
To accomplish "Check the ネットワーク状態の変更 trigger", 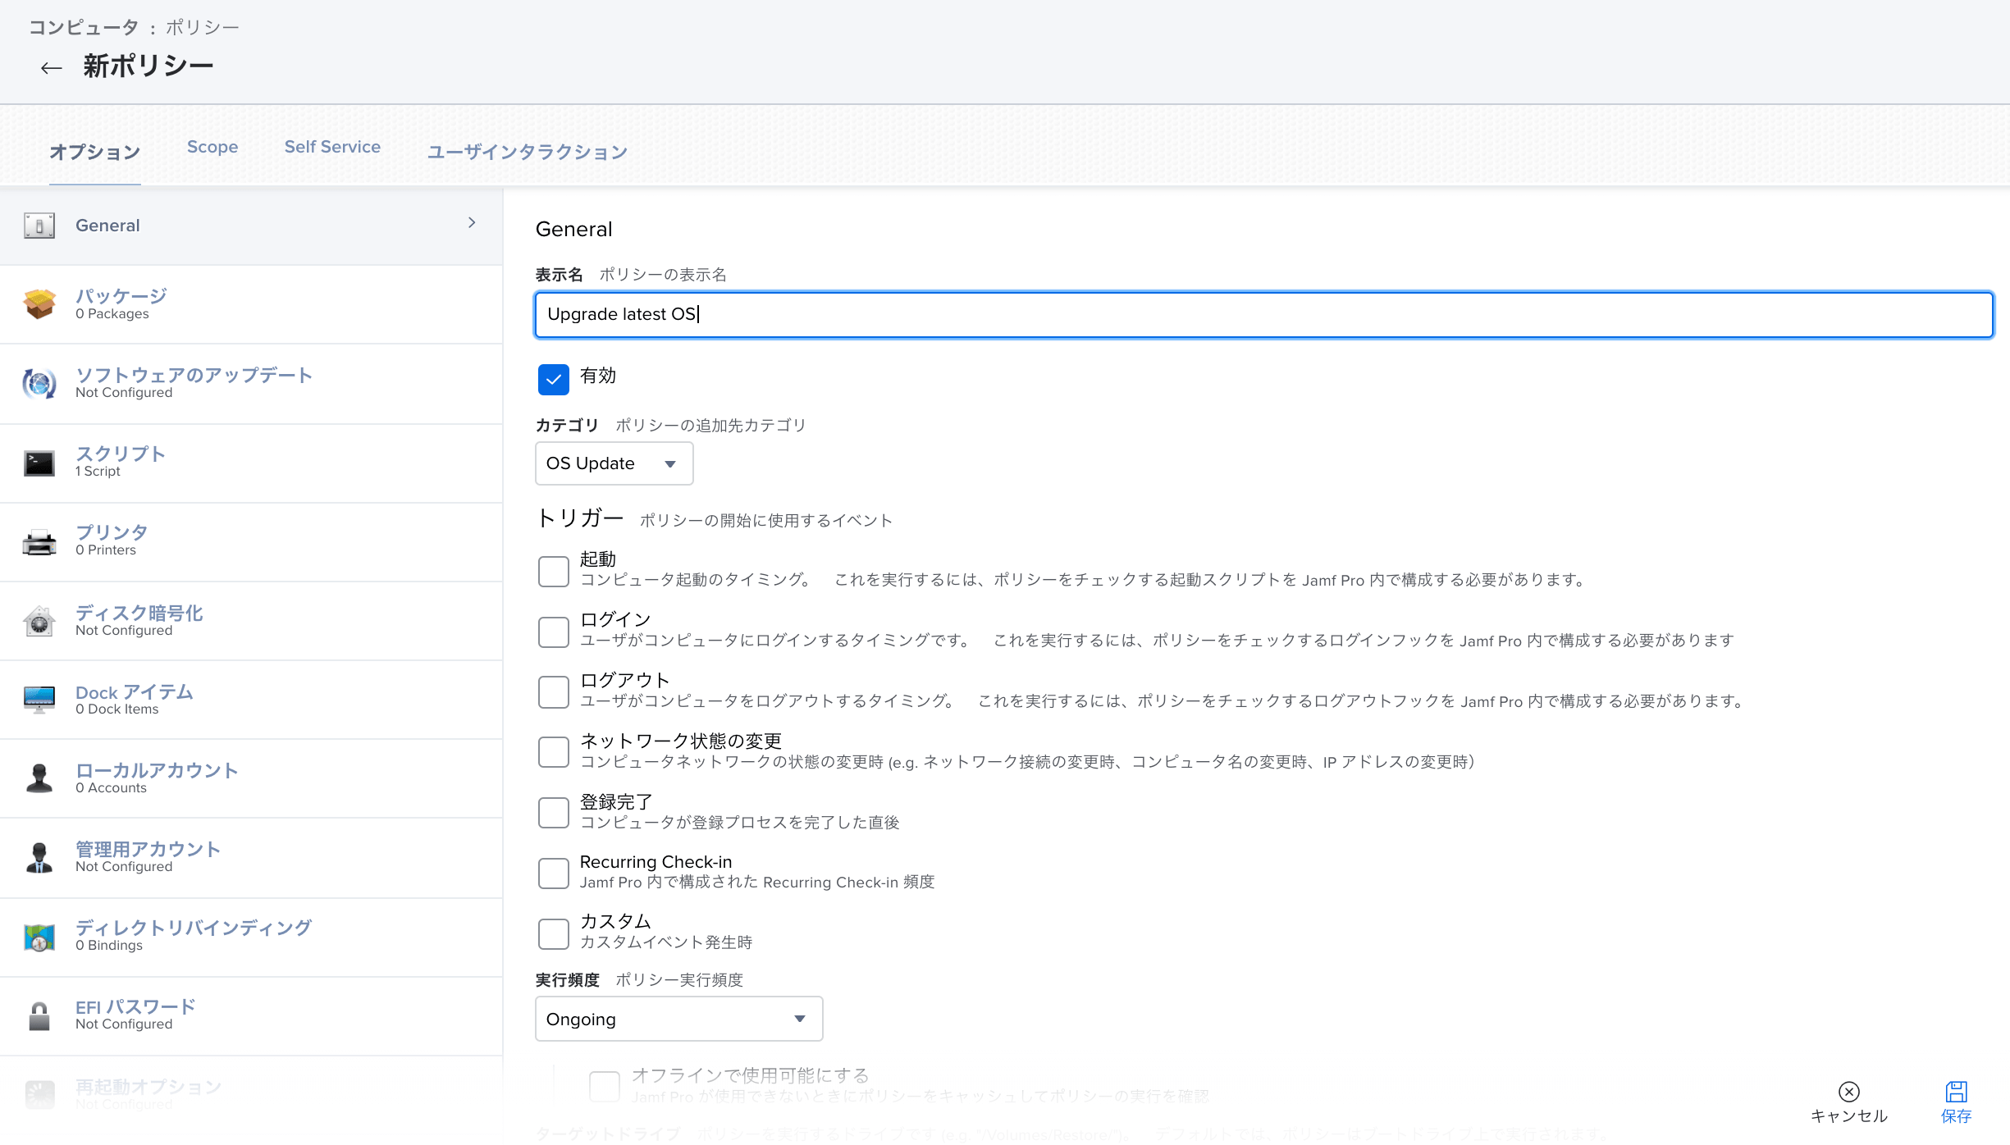I will click(554, 752).
